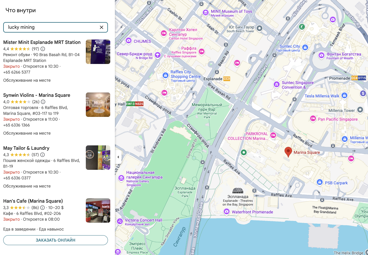Open Synwin Violins - Marina Square listing

pos(37,95)
